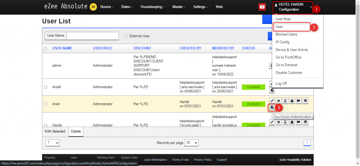Click the User List page heading
360x166 pixels.
coord(56,21)
